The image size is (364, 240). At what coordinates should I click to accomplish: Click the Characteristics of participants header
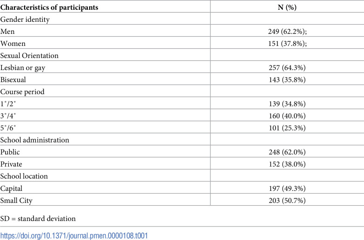pos(49,7)
